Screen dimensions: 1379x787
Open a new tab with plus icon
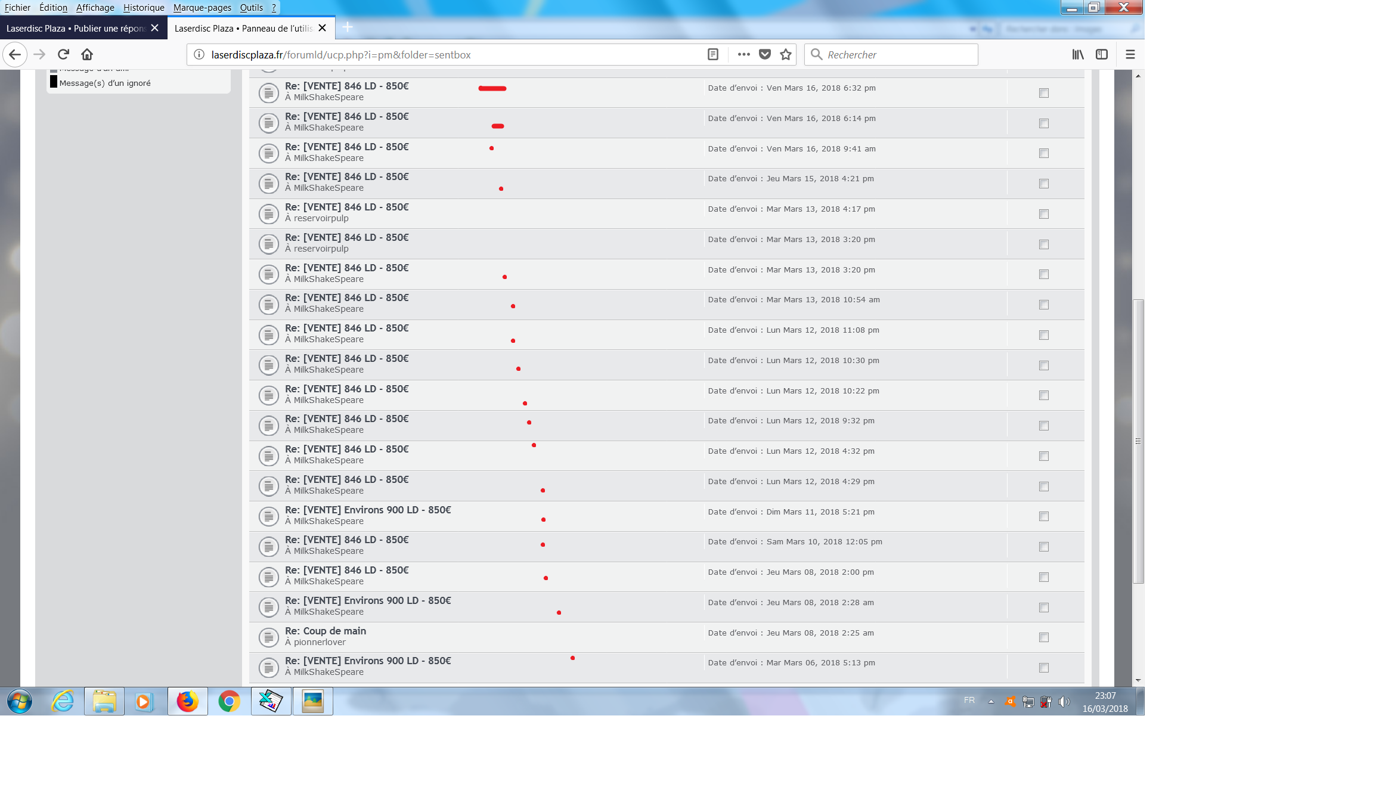click(348, 27)
